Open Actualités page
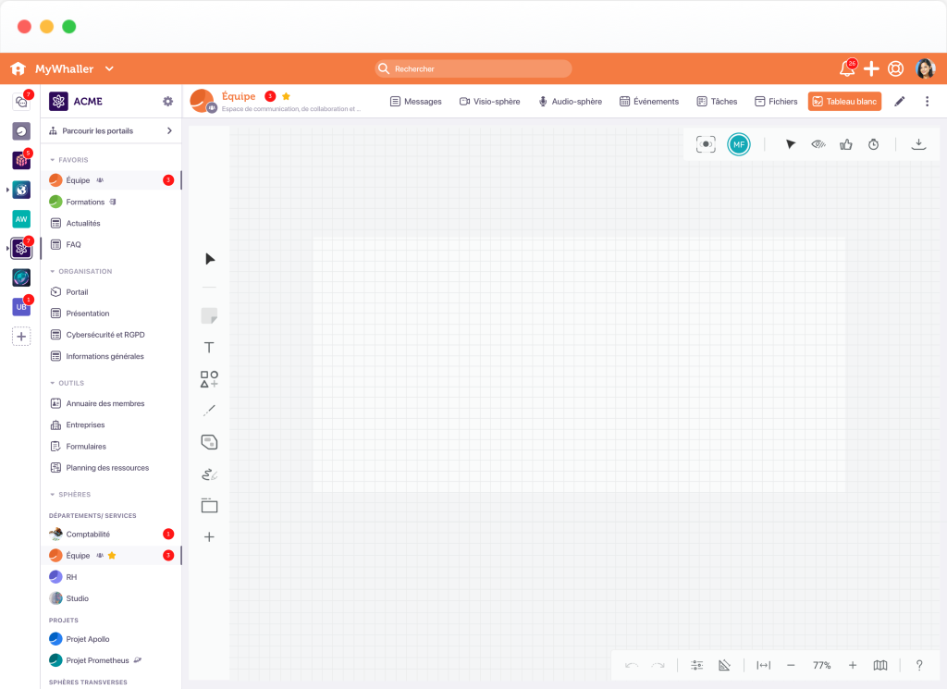947x689 pixels. tap(83, 224)
